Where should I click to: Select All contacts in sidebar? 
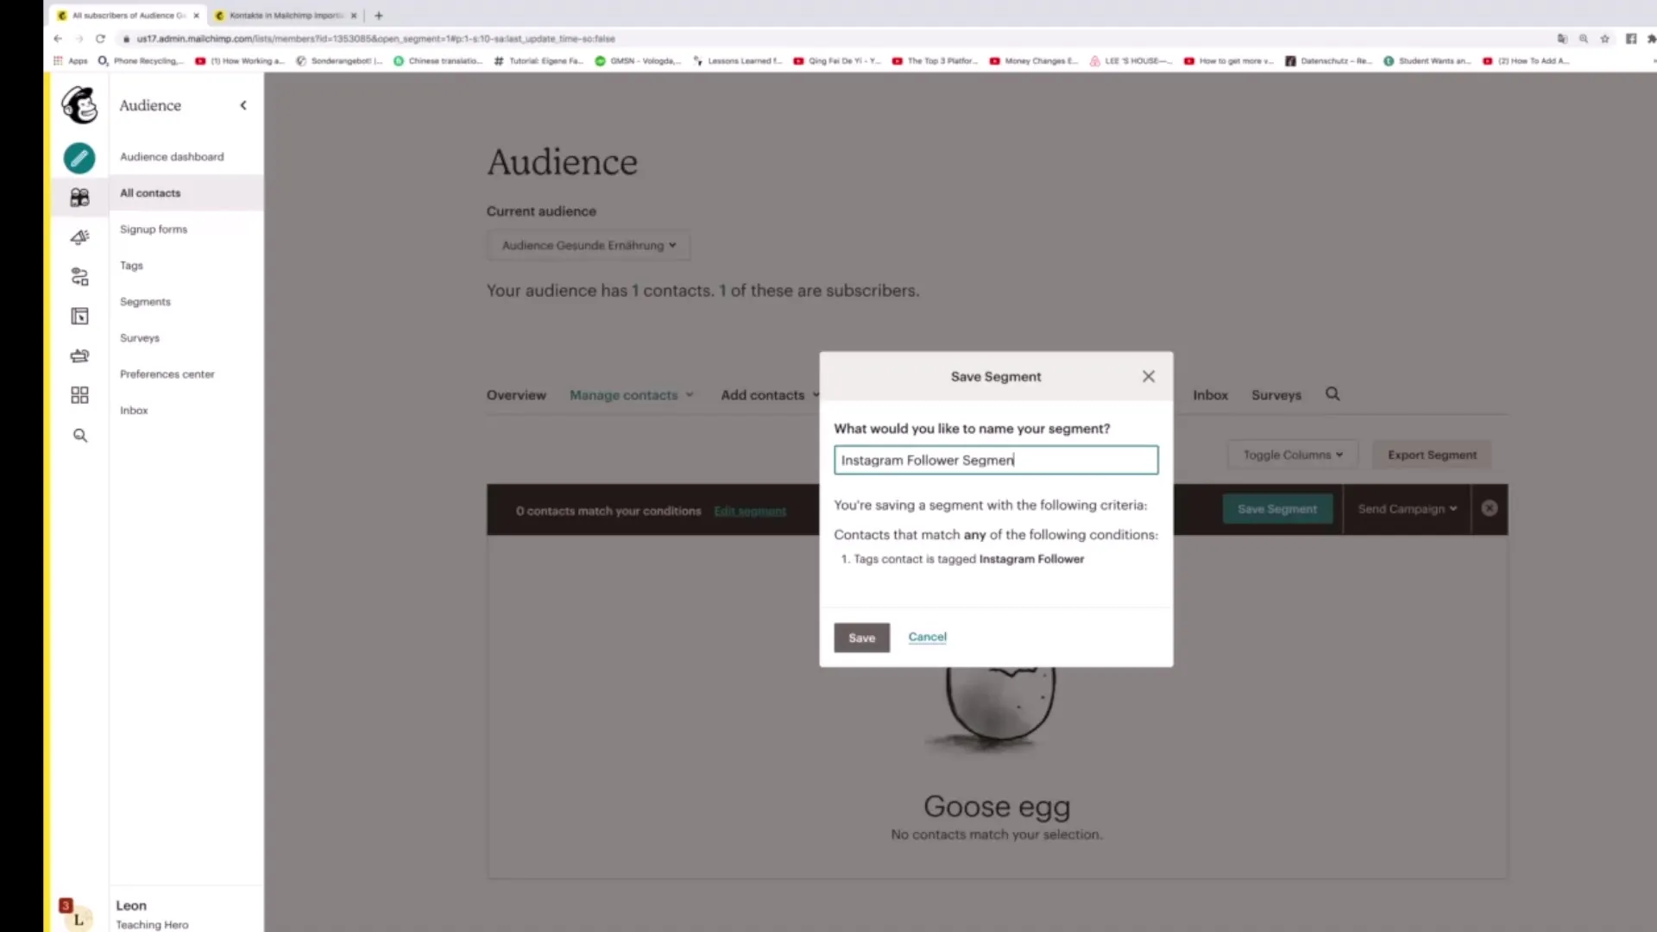click(150, 193)
